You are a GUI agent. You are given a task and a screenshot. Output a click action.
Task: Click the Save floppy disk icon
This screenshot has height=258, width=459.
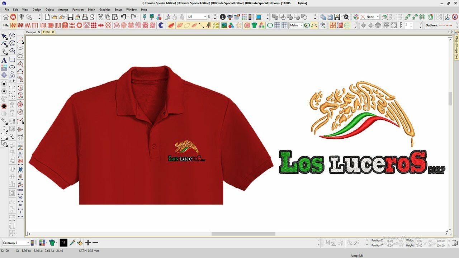(70, 17)
